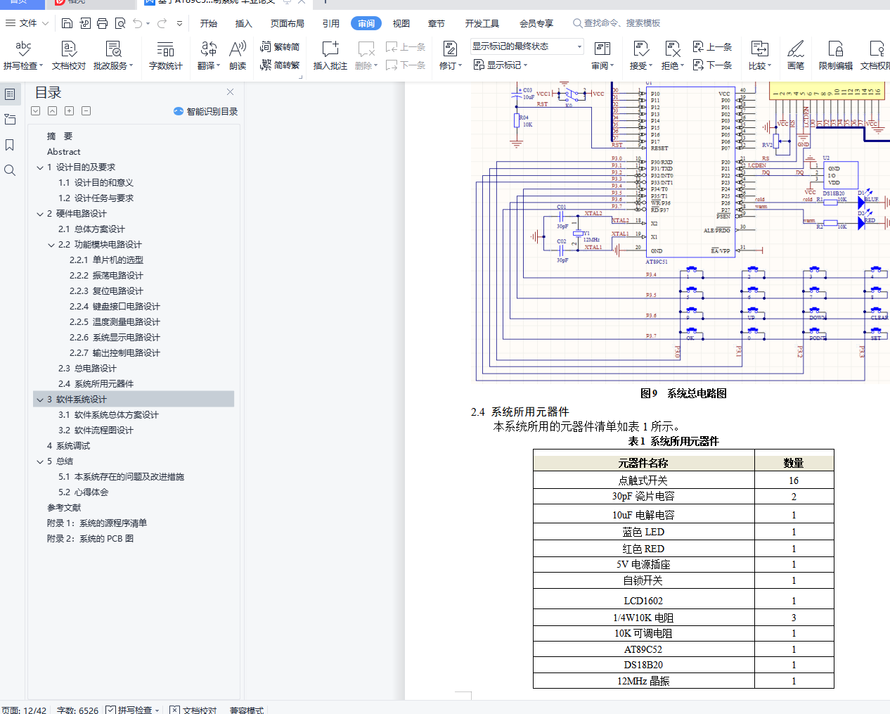Collapse section 1 设计目的及要求 chevron
Viewport: 890px width, 714px height.
(40, 167)
